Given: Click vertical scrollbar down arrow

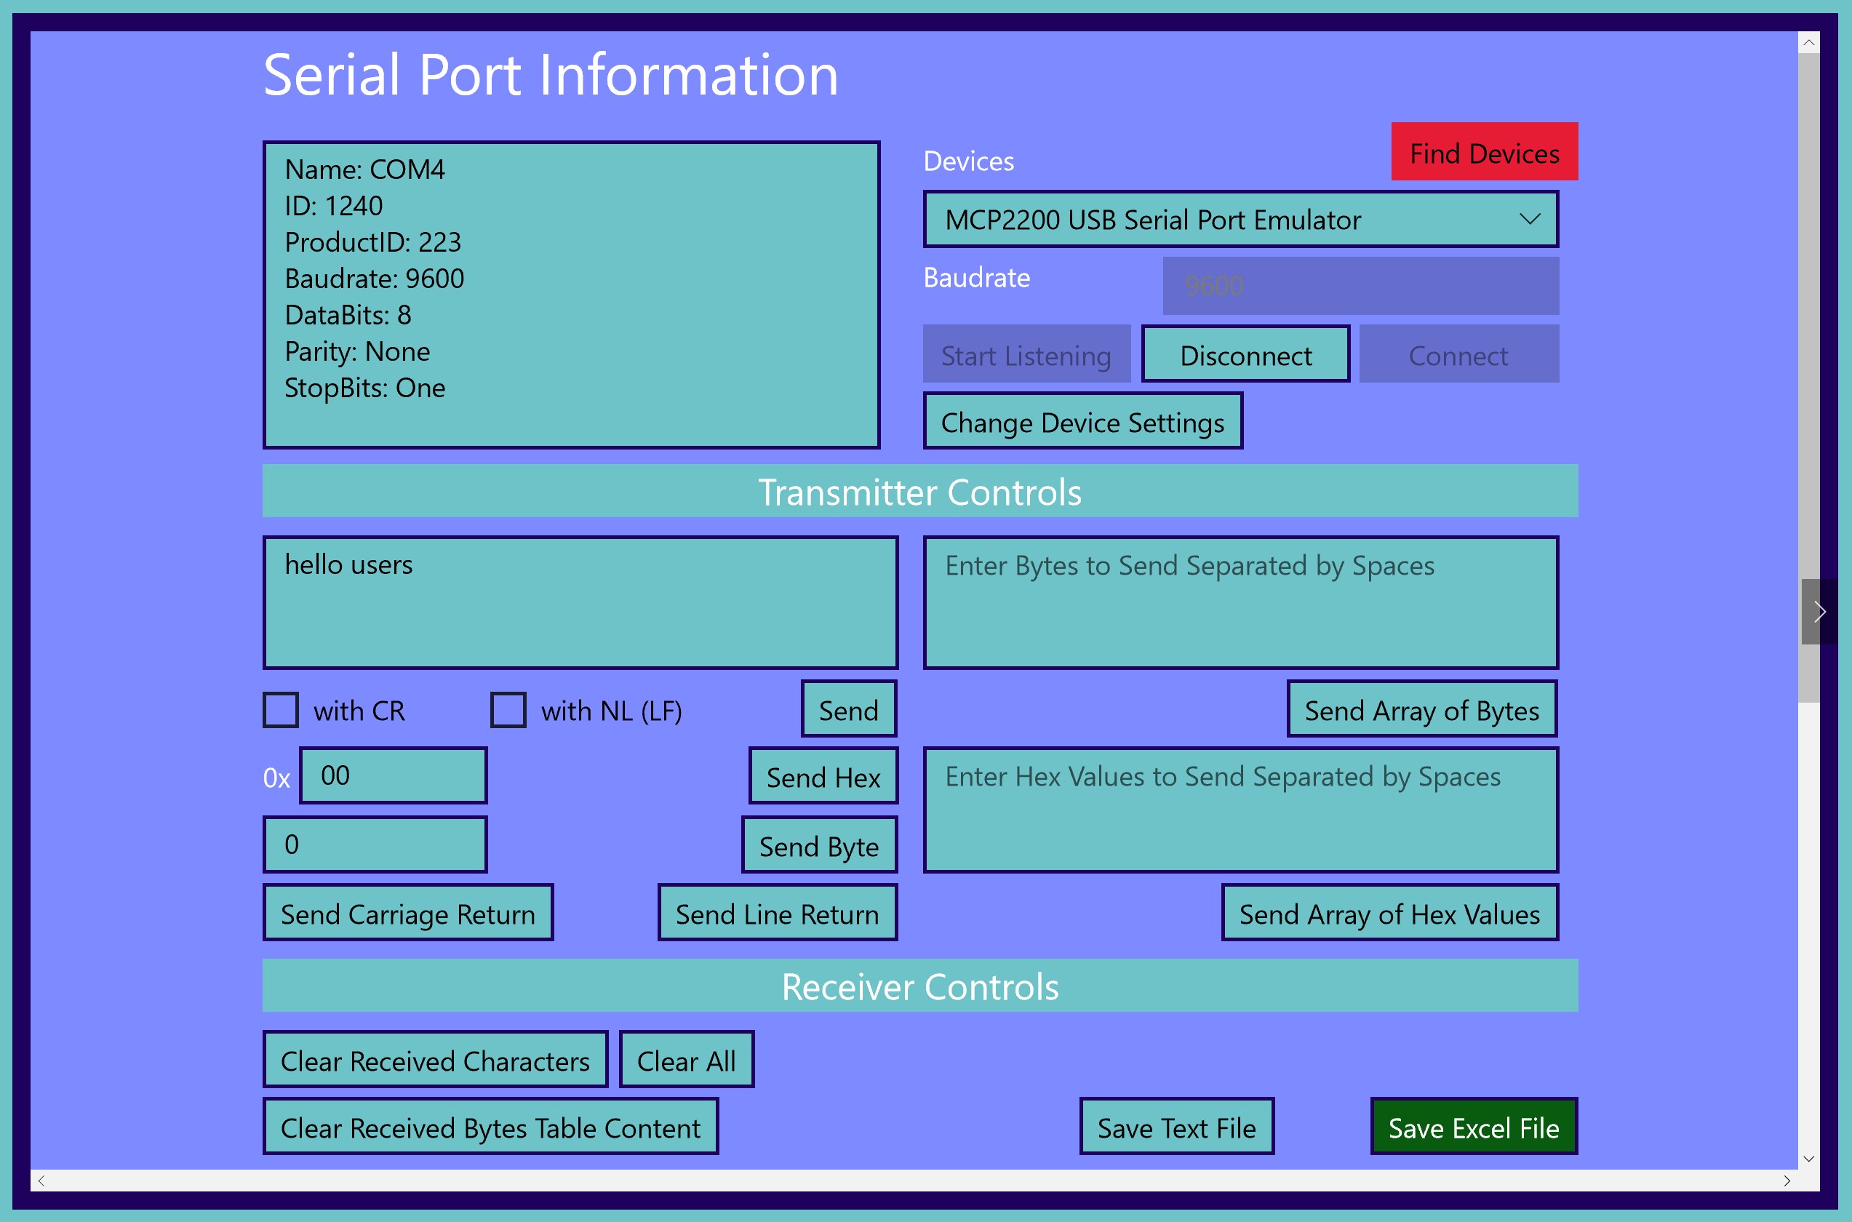Looking at the screenshot, I should point(1808,1158).
